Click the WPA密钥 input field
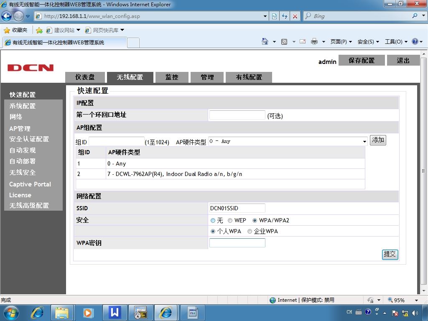Image resolution: width=428 pixels, height=321 pixels. pyautogui.click(x=237, y=243)
